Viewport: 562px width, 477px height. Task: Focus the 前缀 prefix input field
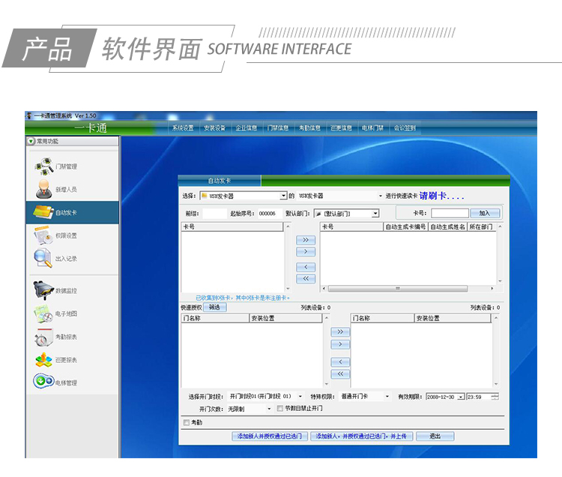click(215, 214)
